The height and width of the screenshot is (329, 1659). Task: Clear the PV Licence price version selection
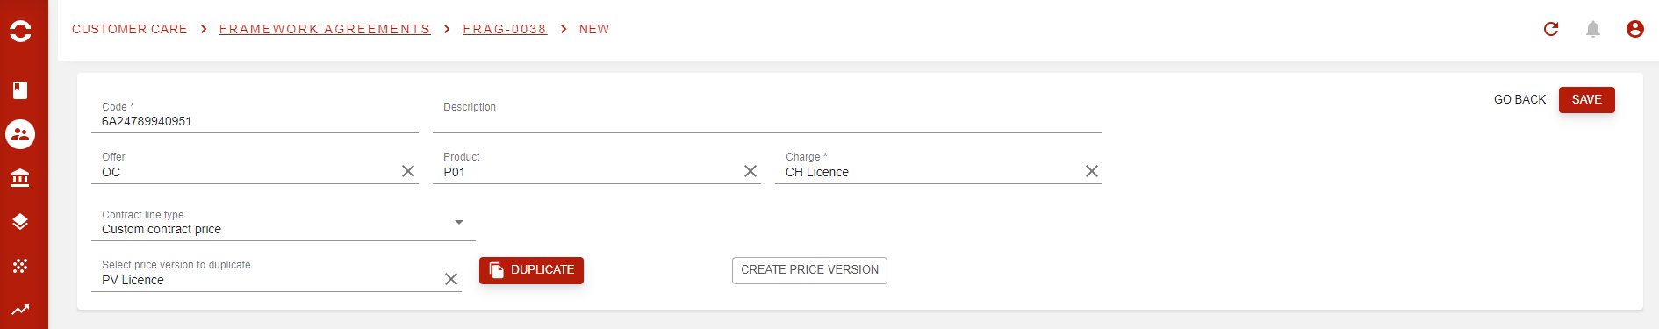click(x=451, y=279)
